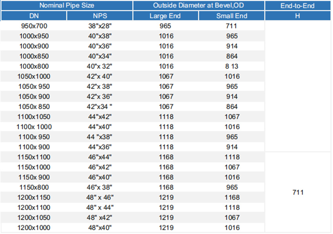Click the NPS column header
Viewport: 333px width, 234px height.
(100, 16)
